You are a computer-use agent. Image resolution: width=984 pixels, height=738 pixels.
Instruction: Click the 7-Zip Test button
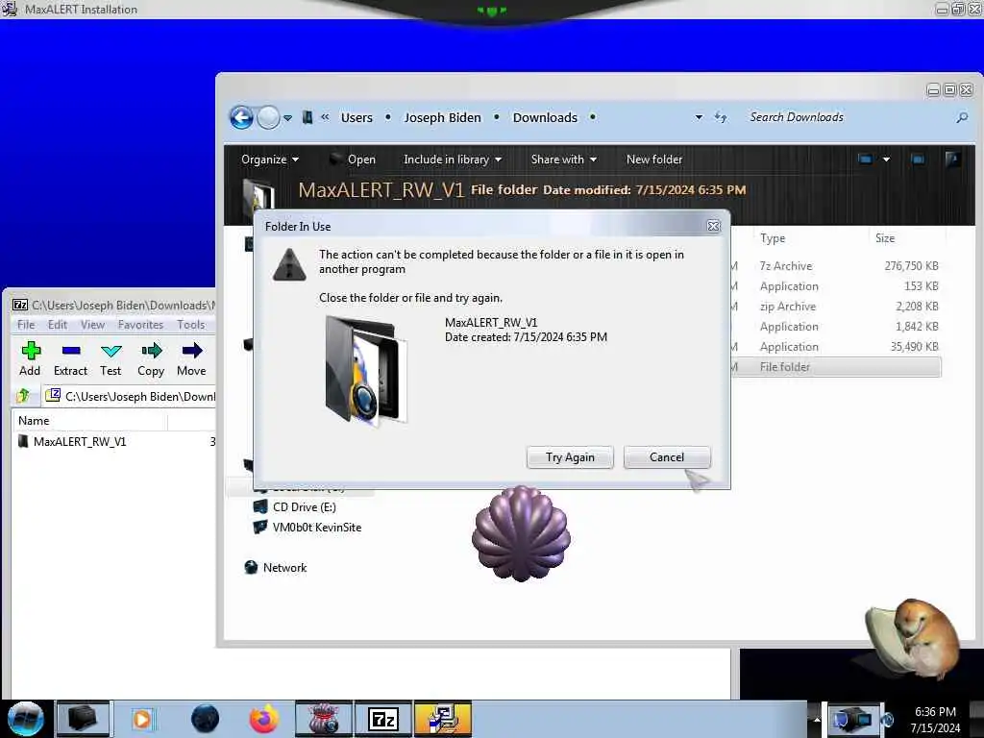111,359
